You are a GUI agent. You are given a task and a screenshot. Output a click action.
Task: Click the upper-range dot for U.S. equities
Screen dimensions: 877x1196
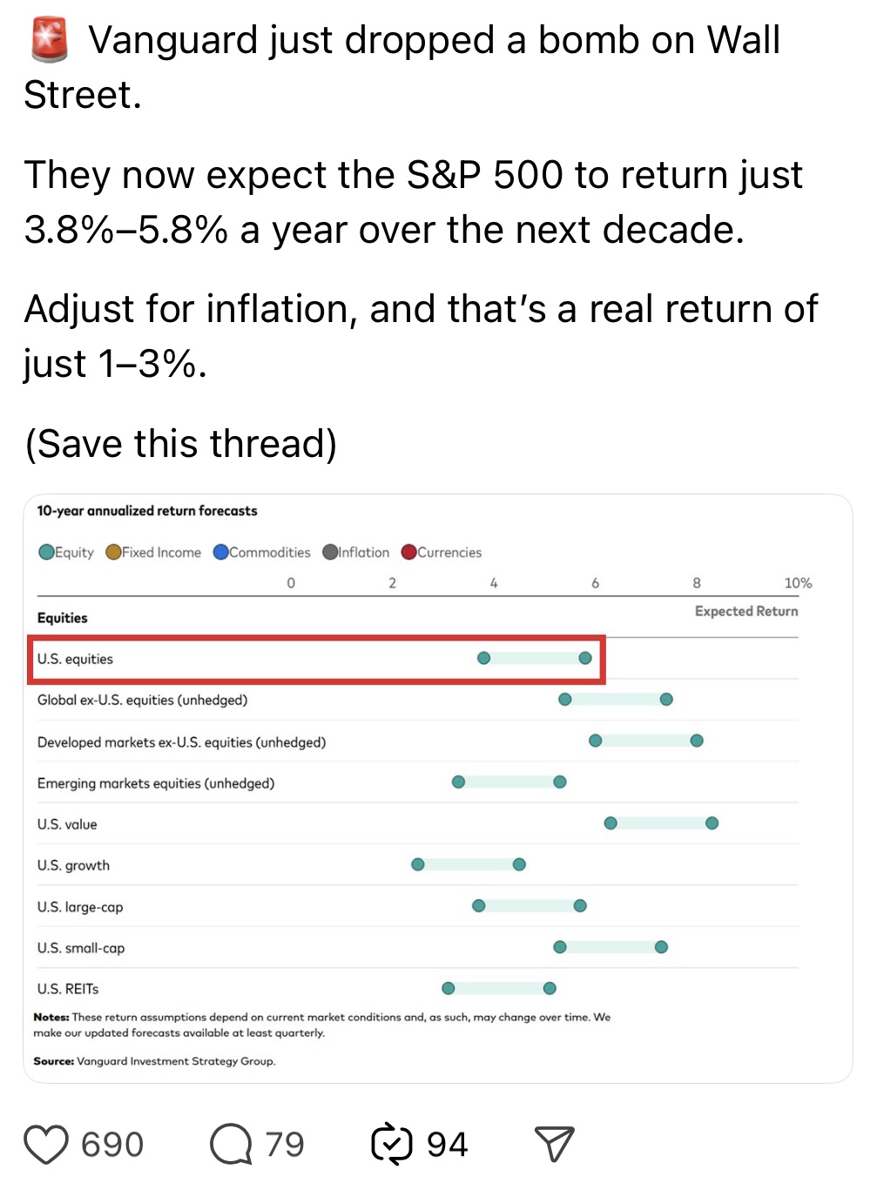tap(585, 658)
